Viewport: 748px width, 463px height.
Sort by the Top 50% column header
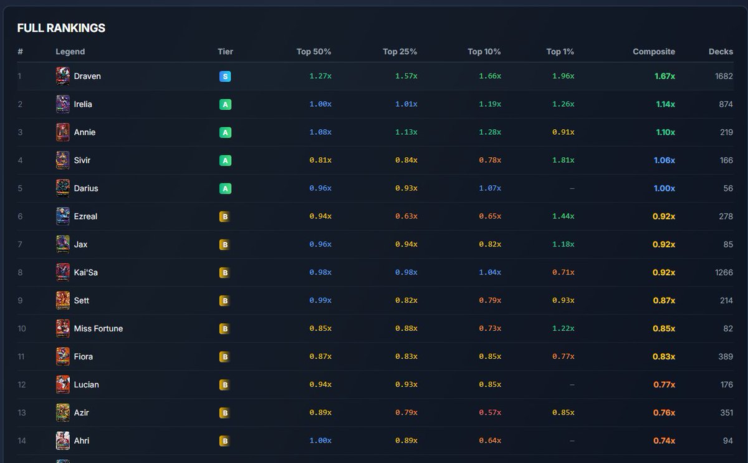(x=314, y=52)
